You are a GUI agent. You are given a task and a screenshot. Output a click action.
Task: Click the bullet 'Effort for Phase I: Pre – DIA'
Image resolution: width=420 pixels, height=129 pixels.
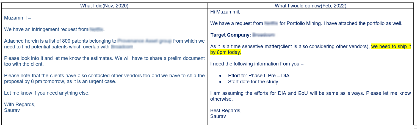coord(259,76)
